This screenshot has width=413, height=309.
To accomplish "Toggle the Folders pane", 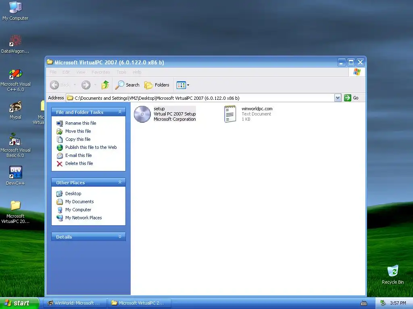I will (157, 85).
